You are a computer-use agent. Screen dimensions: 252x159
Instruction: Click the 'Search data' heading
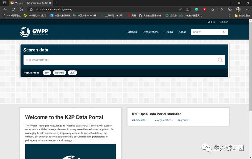pos(36,50)
